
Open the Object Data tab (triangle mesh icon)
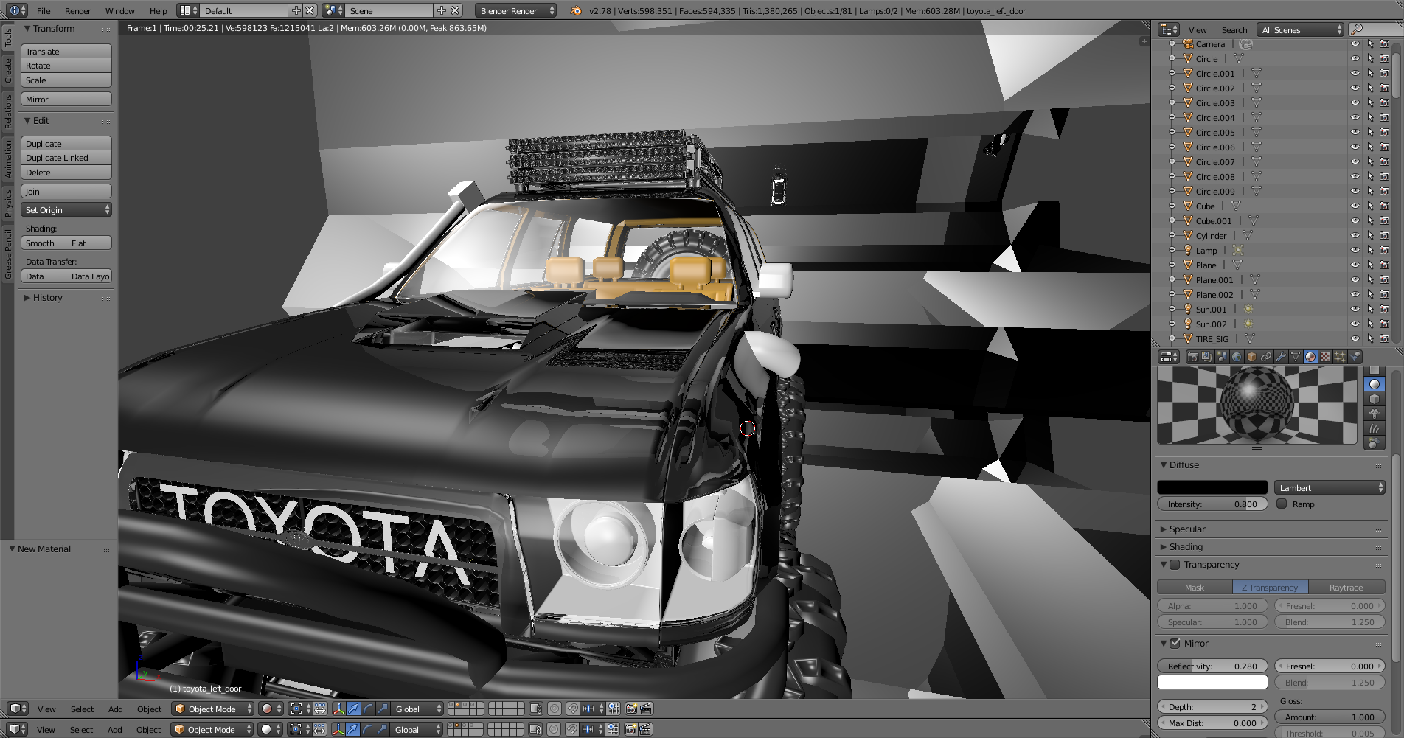[1296, 357]
